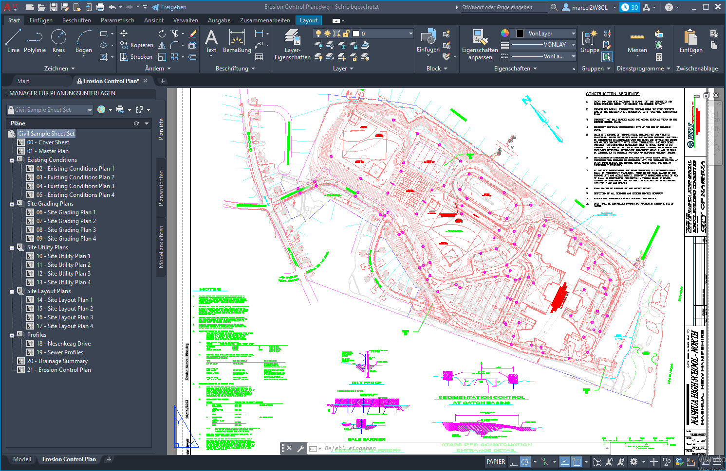Viewport: 726px width, 471px height.
Task: Open the layer dropdown showing layer 0
Action: point(410,34)
